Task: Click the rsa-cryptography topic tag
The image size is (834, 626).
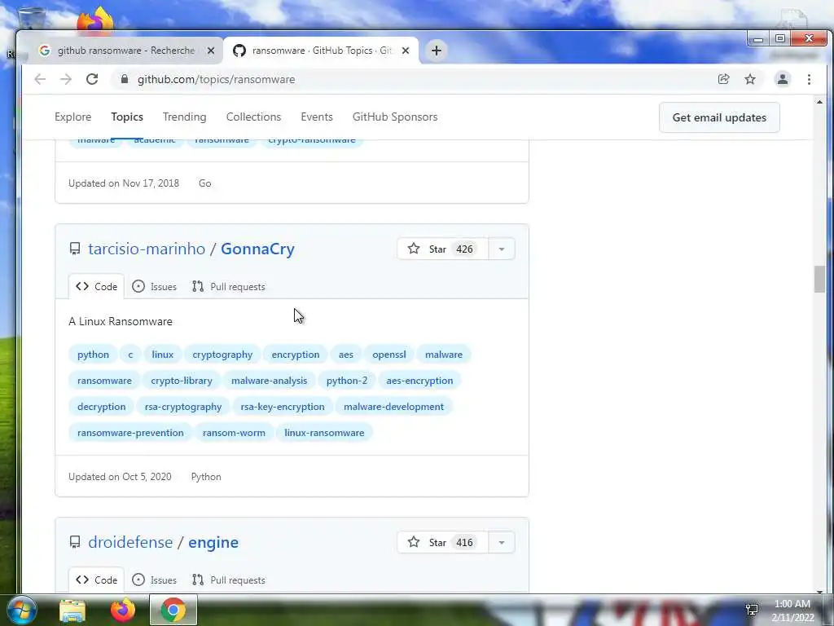Action: pyautogui.click(x=183, y=407)
